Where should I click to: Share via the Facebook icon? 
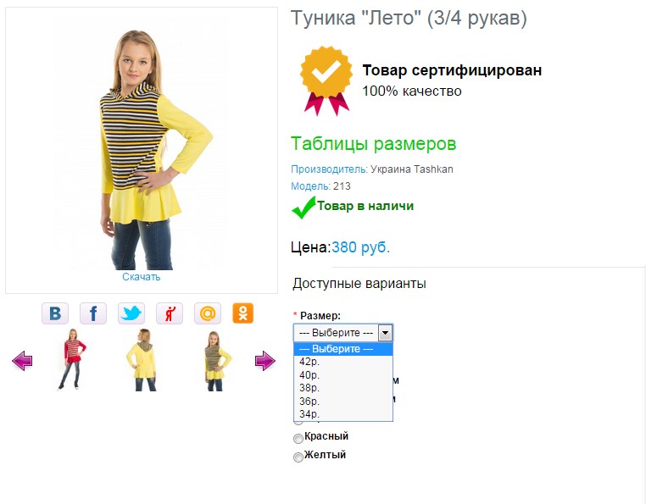93,313
